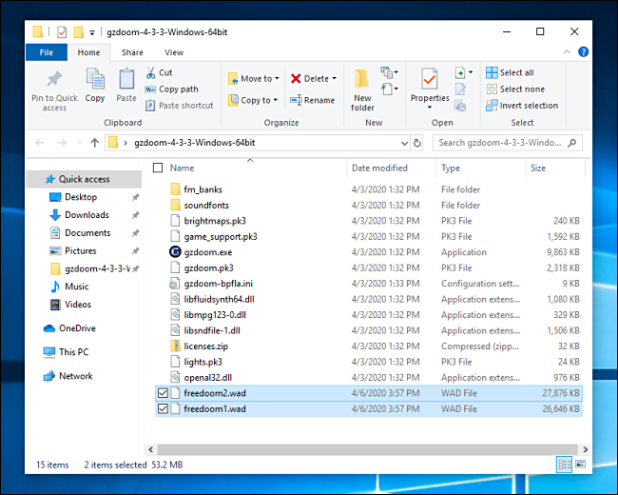Open Properties from the ribbon
The height and width of the screenshot is (495, 618).
click(x=430, y=80)
